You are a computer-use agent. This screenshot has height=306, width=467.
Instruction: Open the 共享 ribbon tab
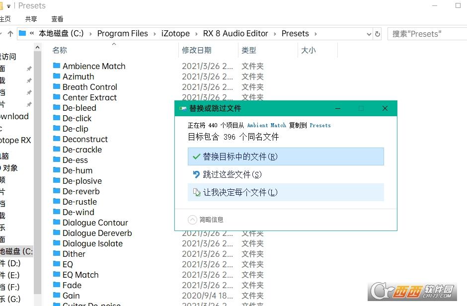coord(31,19)
